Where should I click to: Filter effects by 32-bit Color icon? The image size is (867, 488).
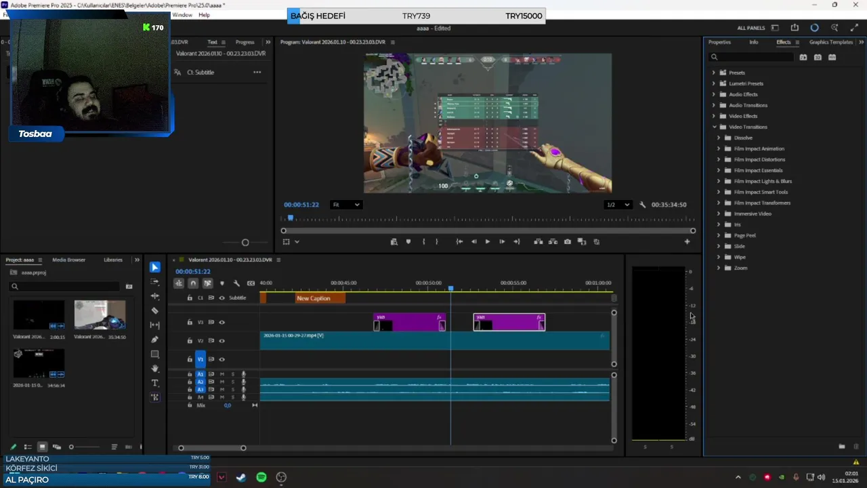click(x=818, y=58)
